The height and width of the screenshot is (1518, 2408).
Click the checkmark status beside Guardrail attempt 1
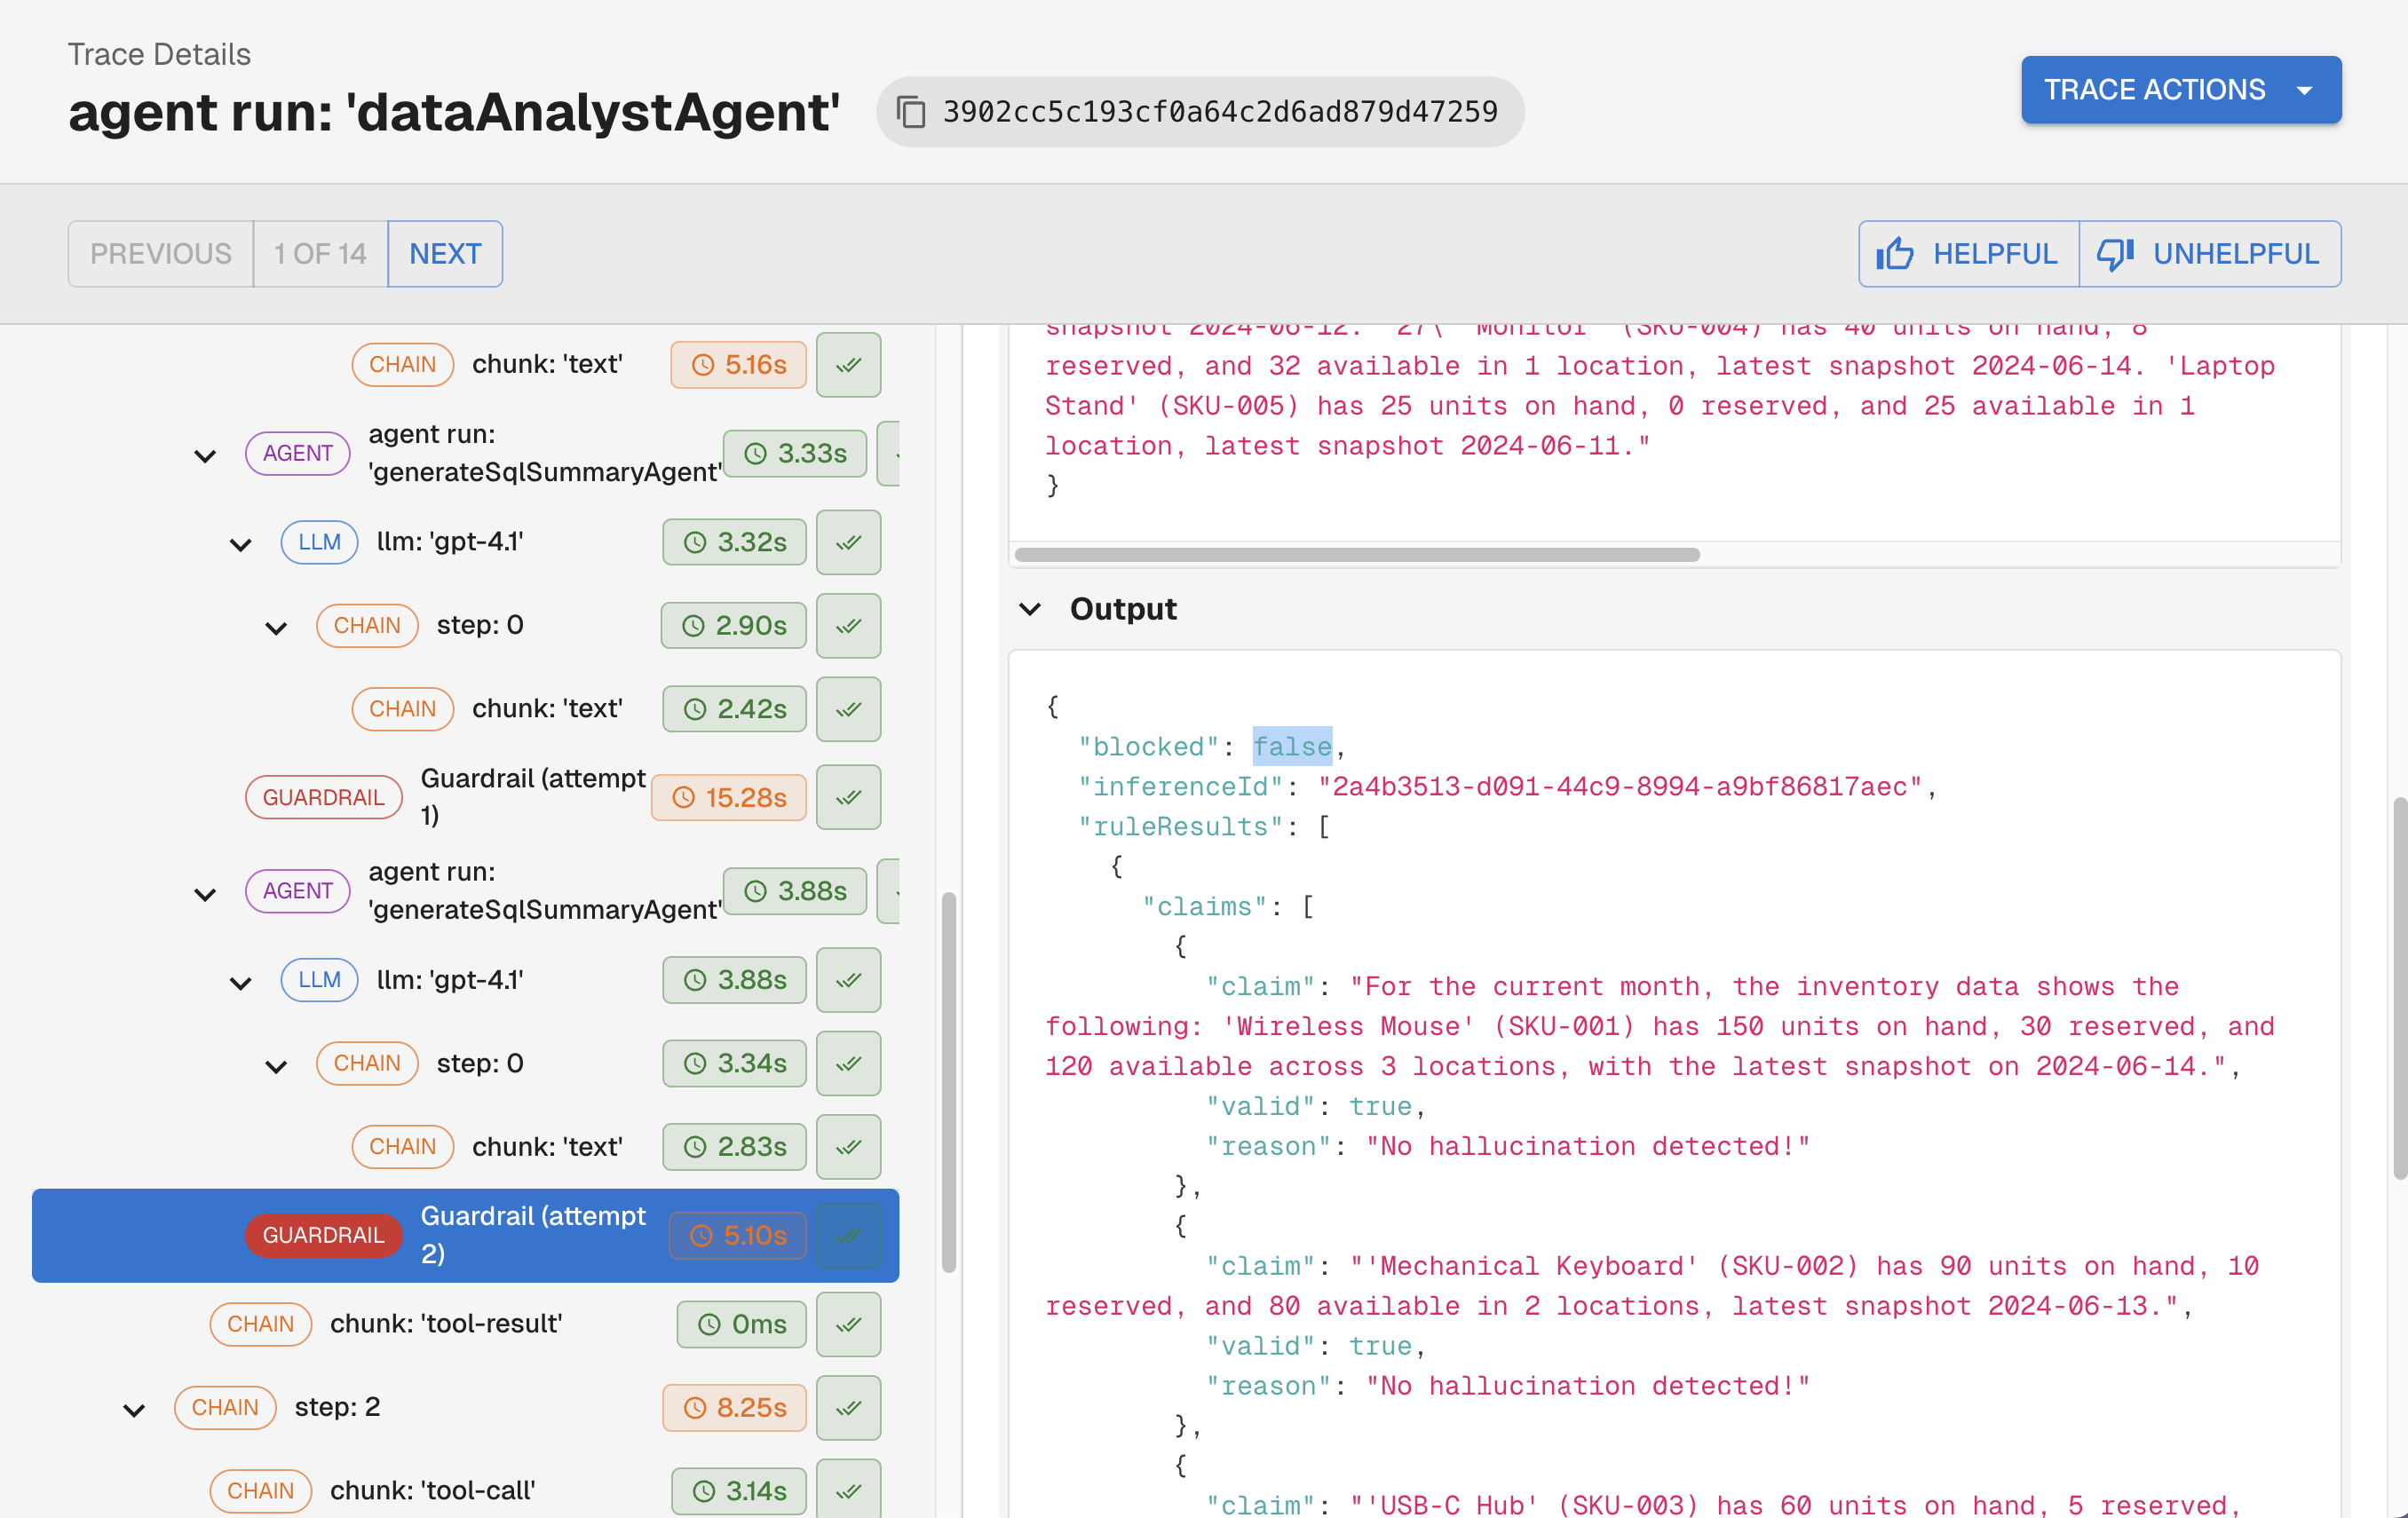[x=848, y=797]
